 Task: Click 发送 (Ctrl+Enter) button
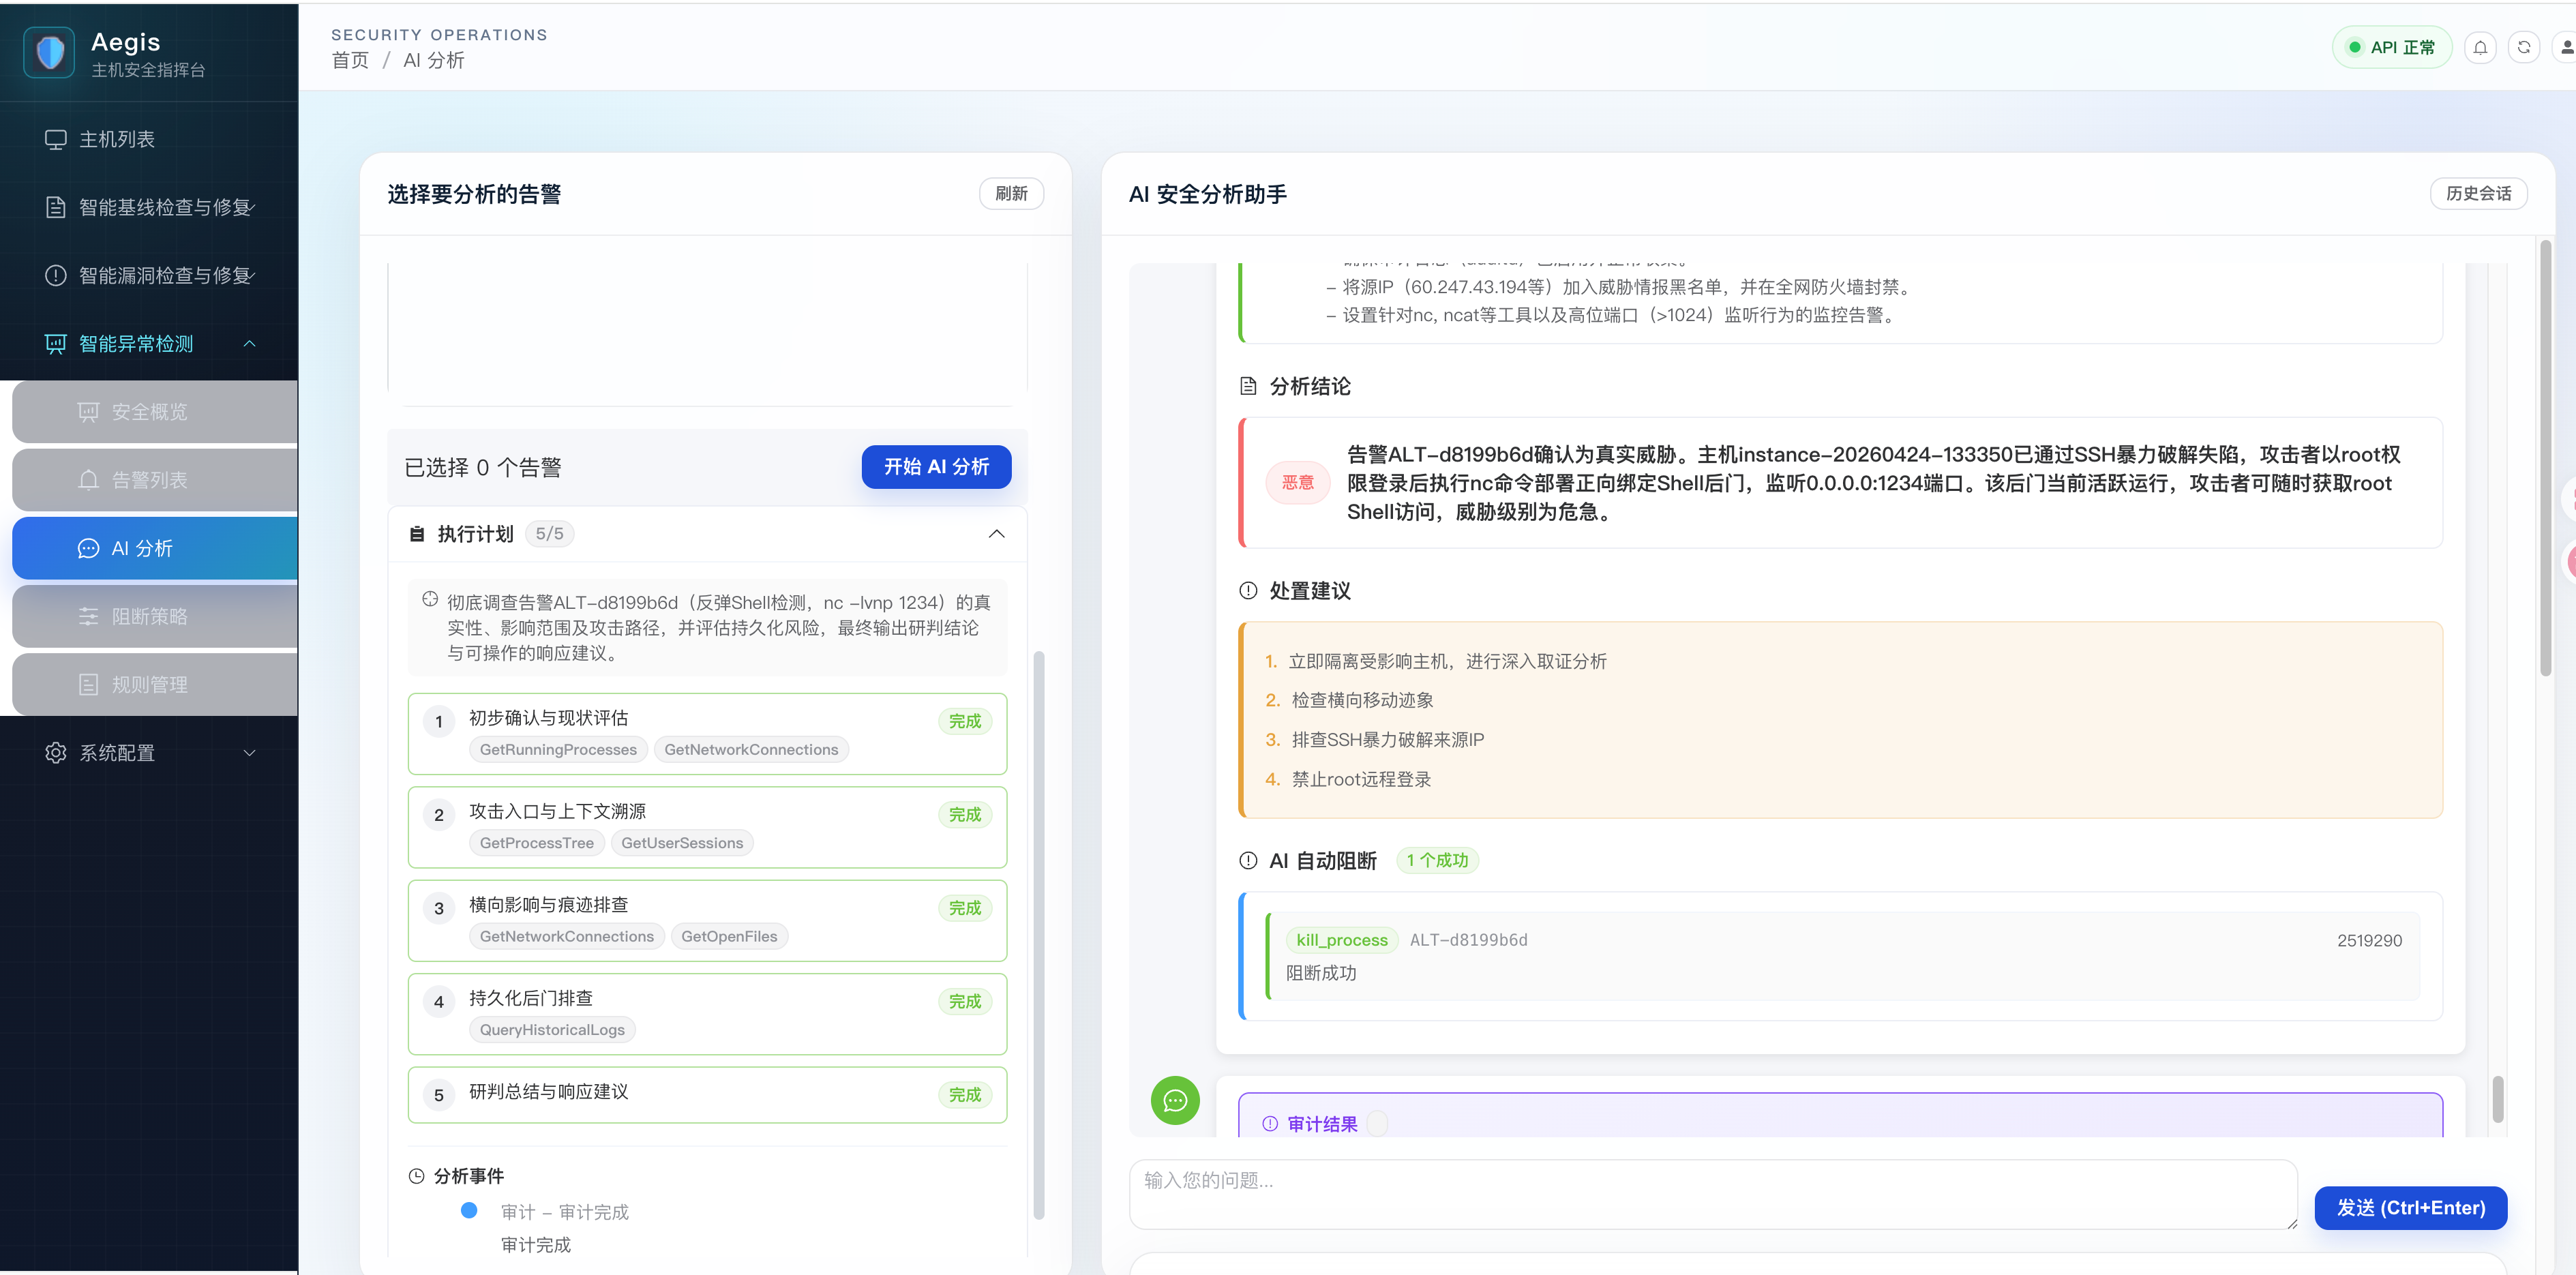point(2410,1208)
